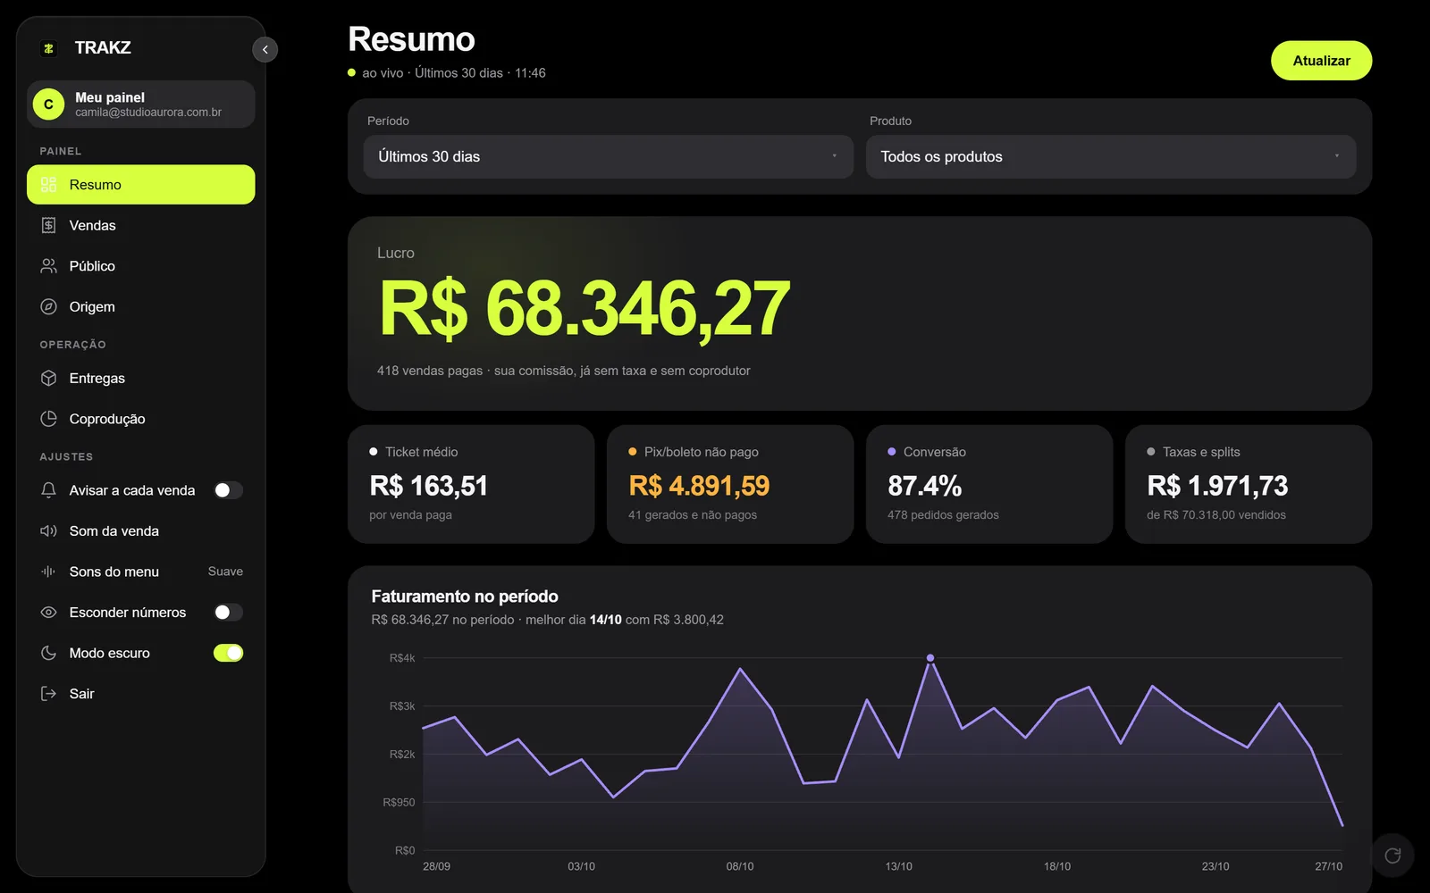This screenshot has height=893, width=1430.
Task: Go to the Público menu item
Action: click(141, 266)
